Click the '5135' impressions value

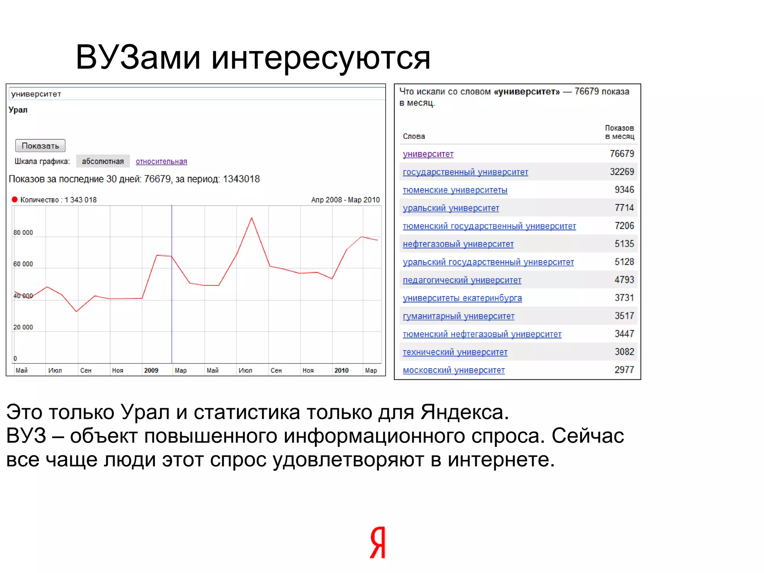click(x=624, y=244)
